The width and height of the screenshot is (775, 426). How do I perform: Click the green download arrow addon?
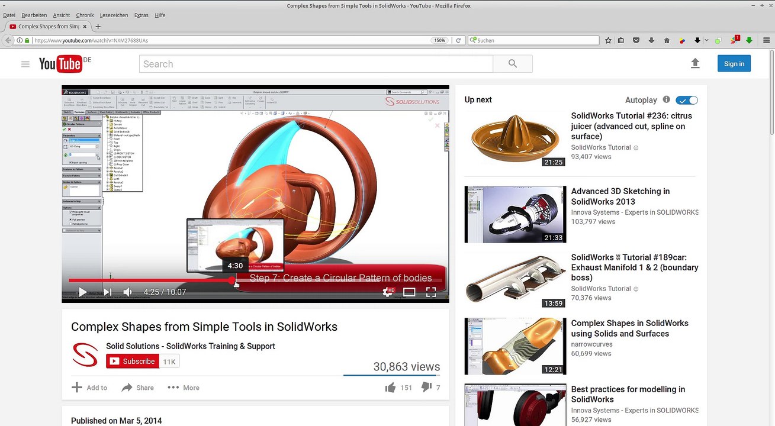(x=749, y=40)
